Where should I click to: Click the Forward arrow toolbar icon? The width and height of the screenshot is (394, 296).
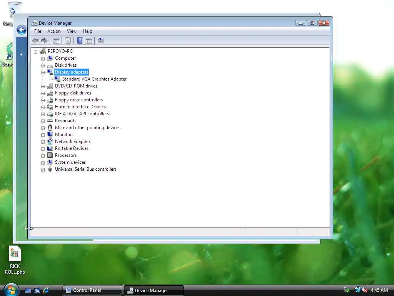[44, 40]
